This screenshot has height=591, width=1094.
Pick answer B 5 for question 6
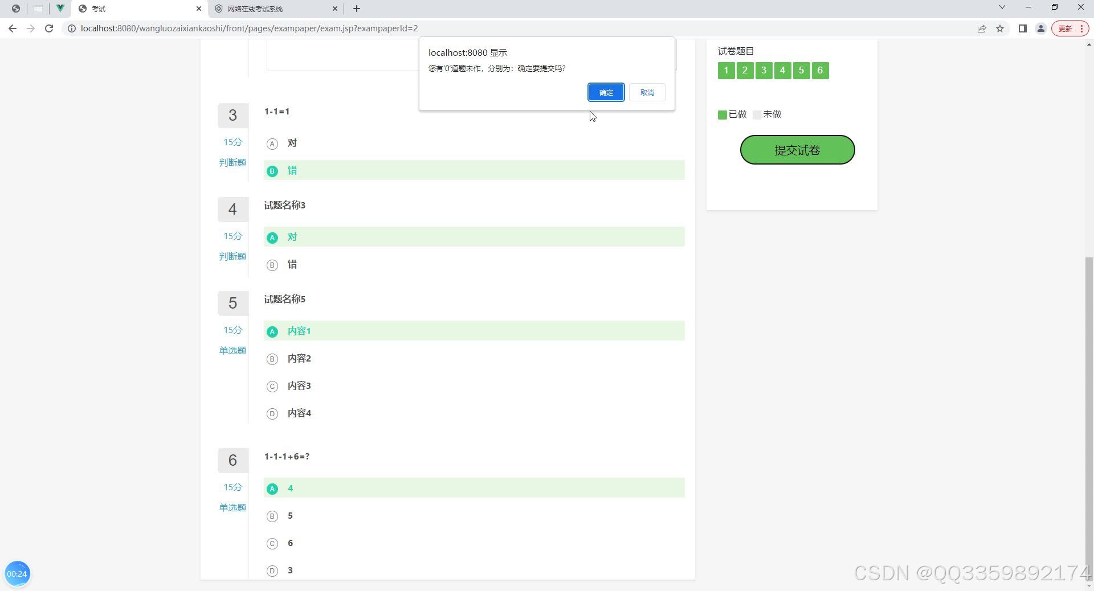tap(474, 515)
